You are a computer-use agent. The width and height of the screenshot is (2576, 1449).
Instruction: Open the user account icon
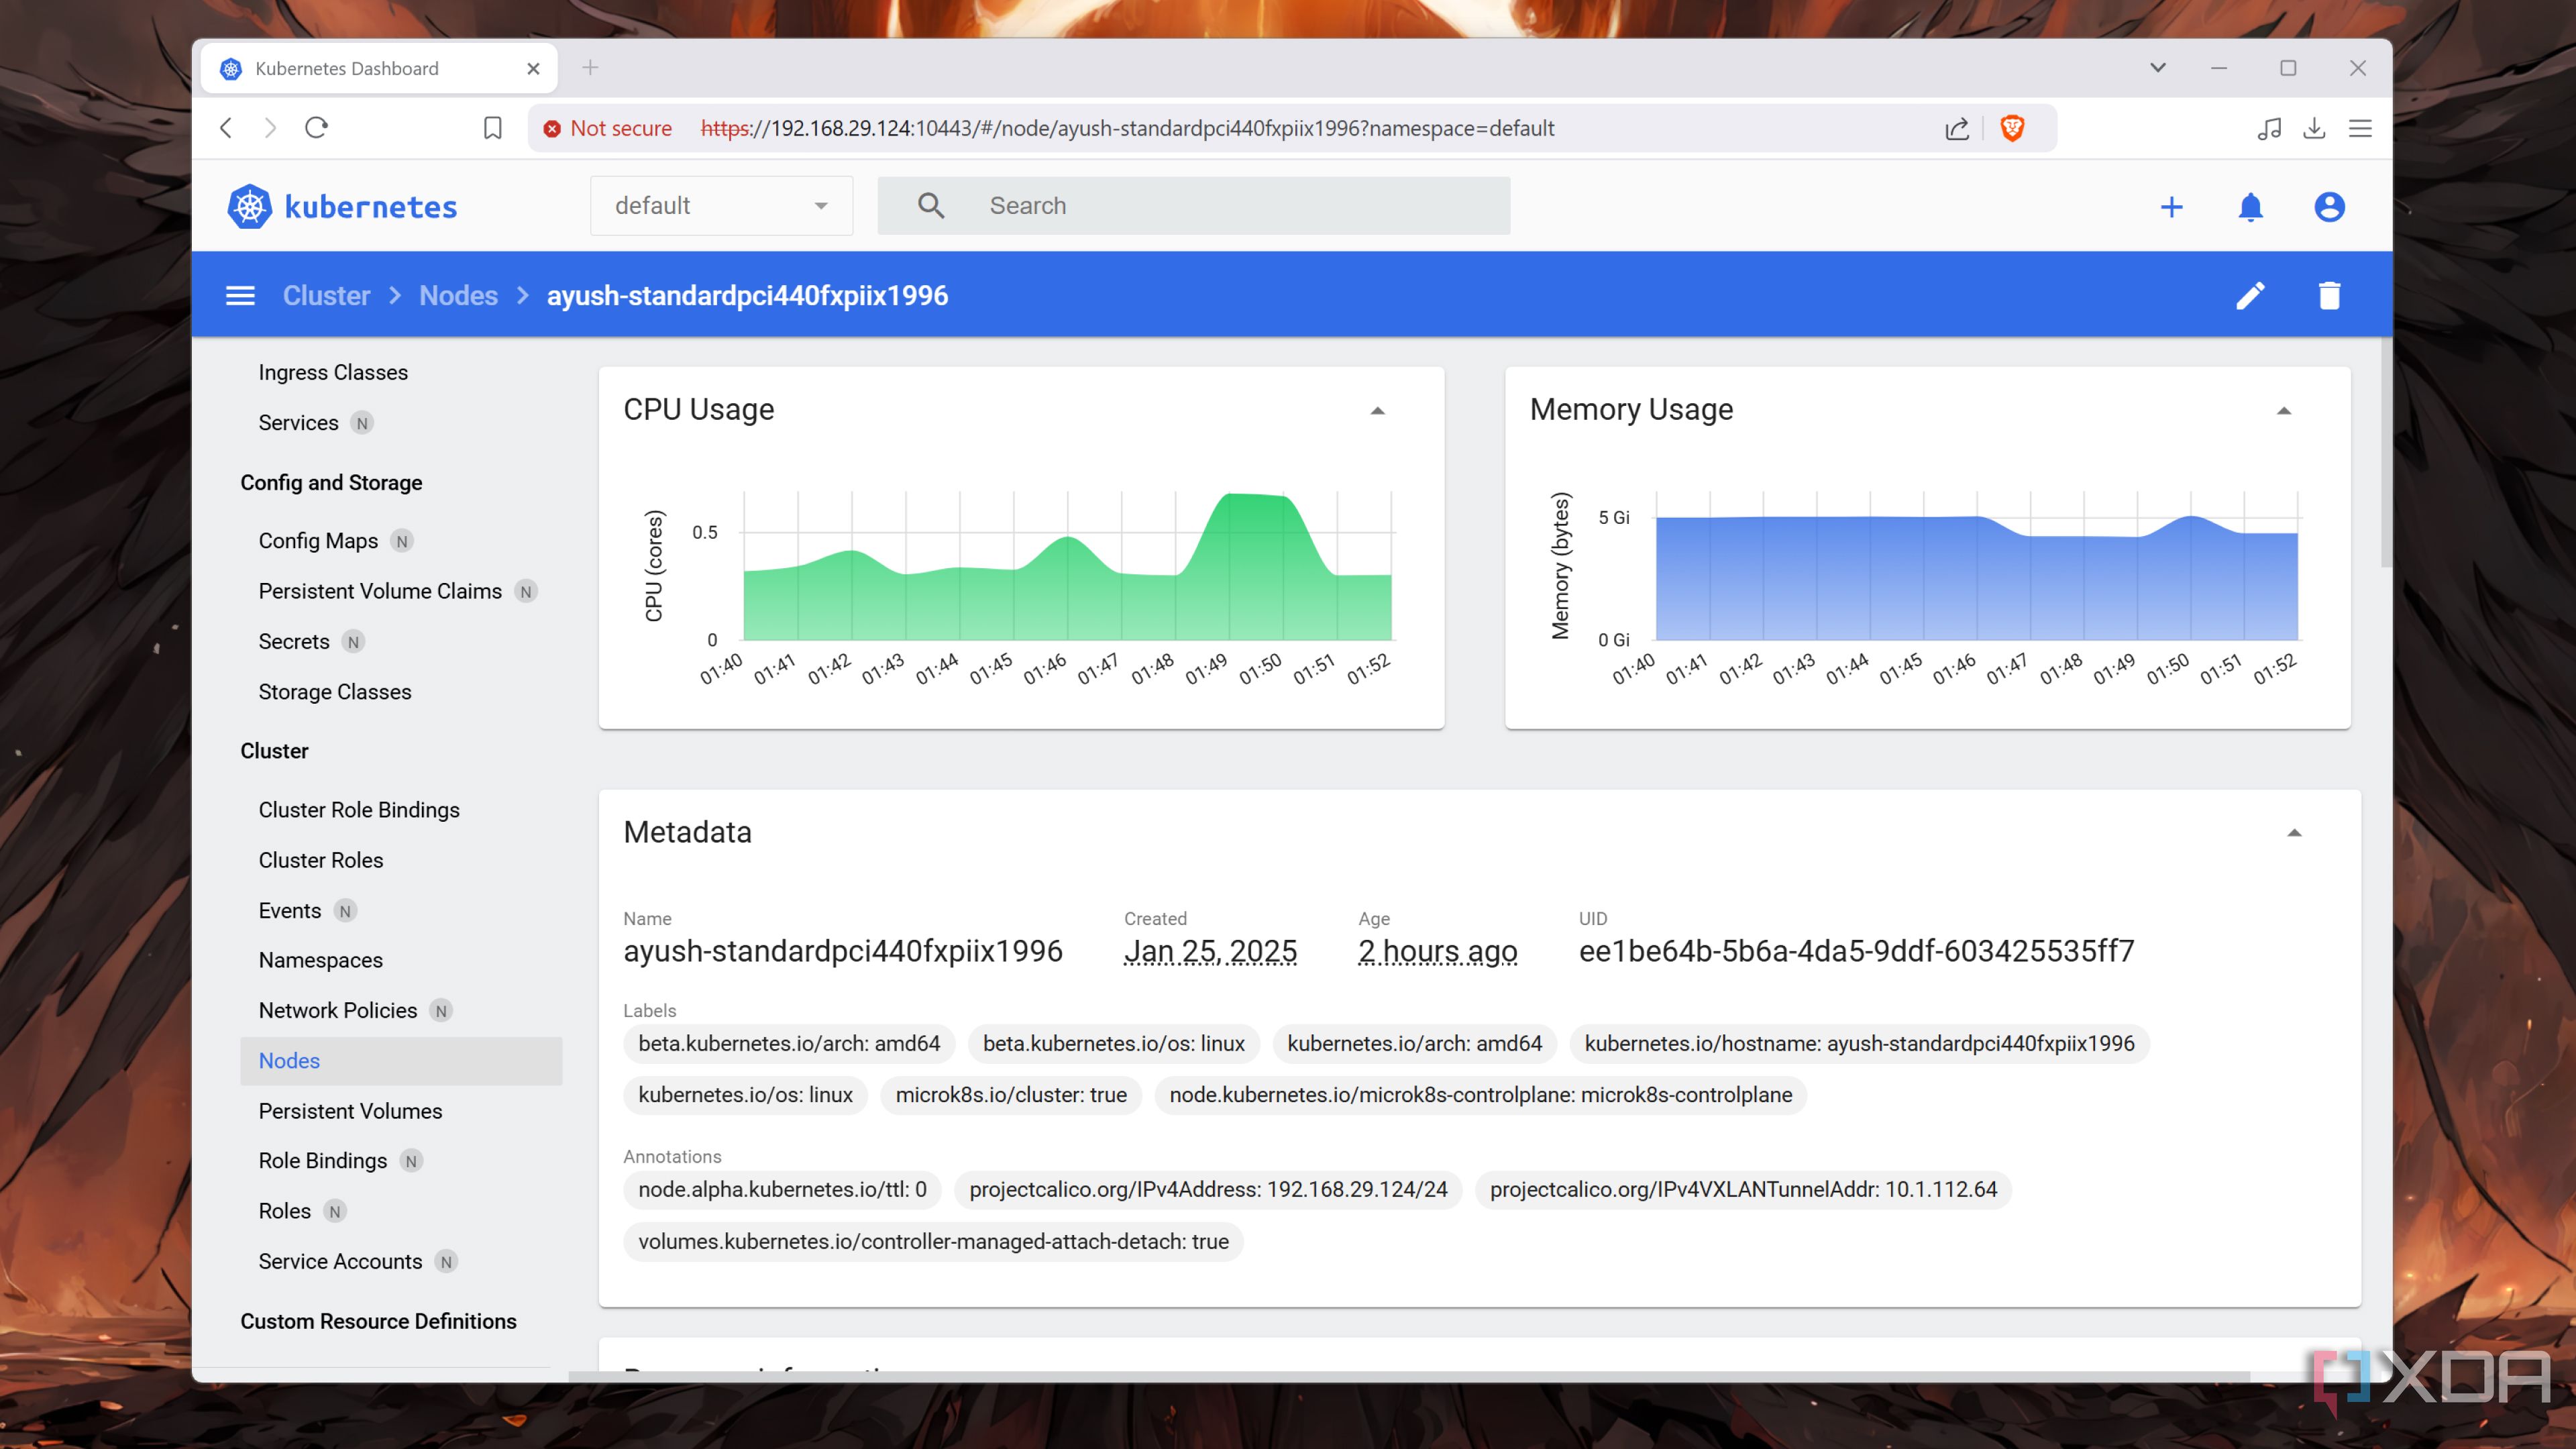pos(2330,206)
